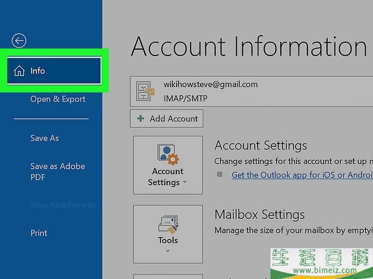Open the Print menu item
The width and height of the screenshot is (373, 279).
[39, 233]
